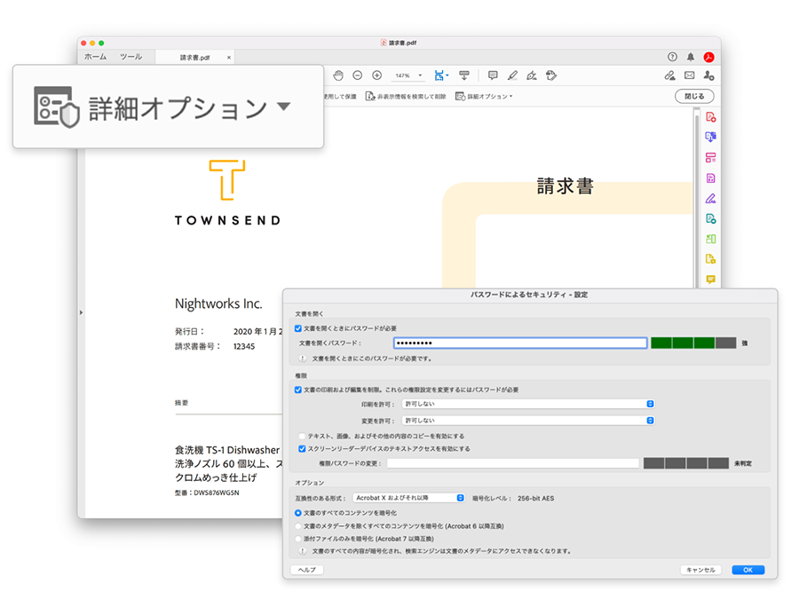The image size is (799, 599).
Task: Open Create PDF tool in right sidebar
Action: [710, 117]
